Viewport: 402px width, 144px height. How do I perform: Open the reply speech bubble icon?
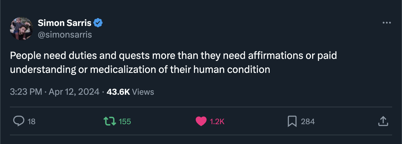coord(19,121)
